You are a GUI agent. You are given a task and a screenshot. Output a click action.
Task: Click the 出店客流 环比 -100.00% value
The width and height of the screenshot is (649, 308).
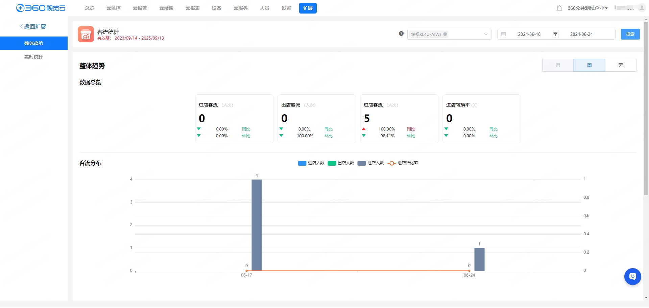click(x=304, y=136)
